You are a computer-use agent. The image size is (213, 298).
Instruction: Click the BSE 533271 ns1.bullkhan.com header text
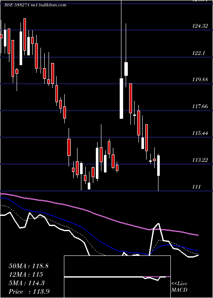[35, 5]
